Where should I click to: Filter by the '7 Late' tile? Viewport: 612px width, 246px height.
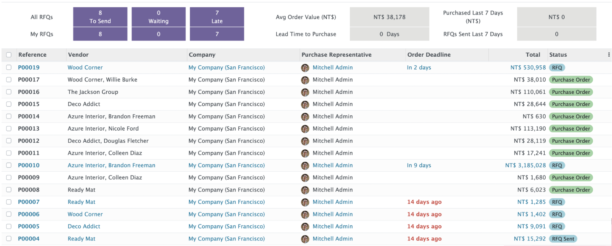point(217,17)
